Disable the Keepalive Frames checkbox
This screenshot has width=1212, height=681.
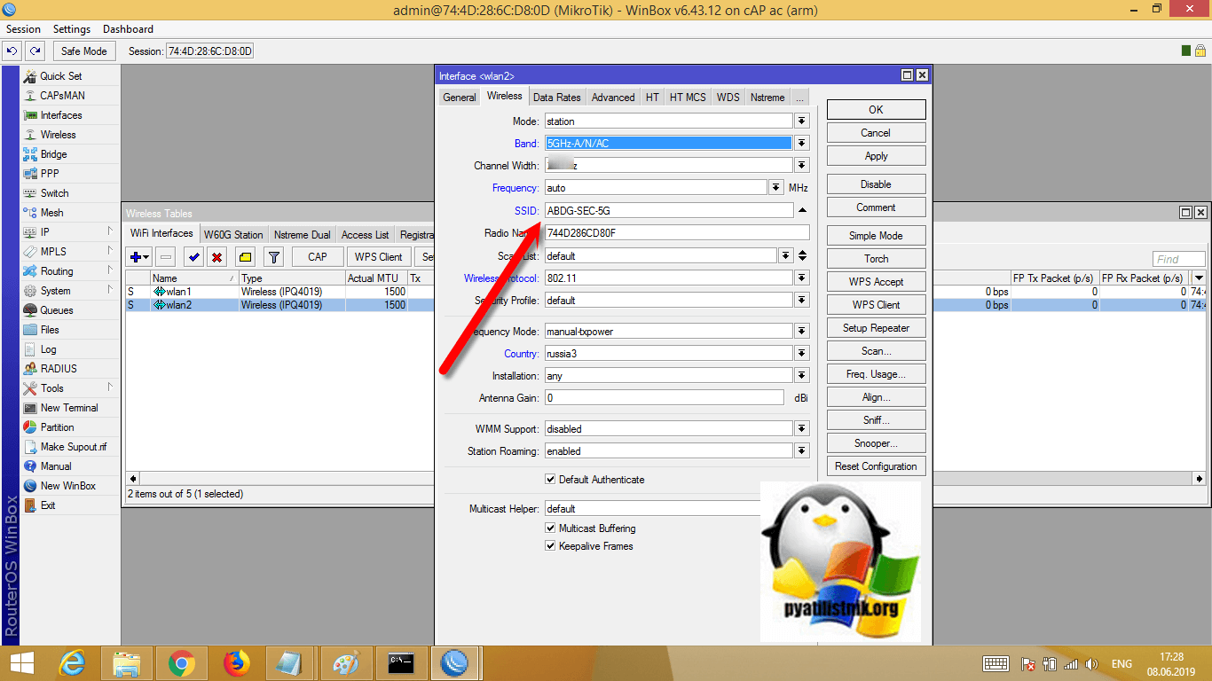[550, 546]
